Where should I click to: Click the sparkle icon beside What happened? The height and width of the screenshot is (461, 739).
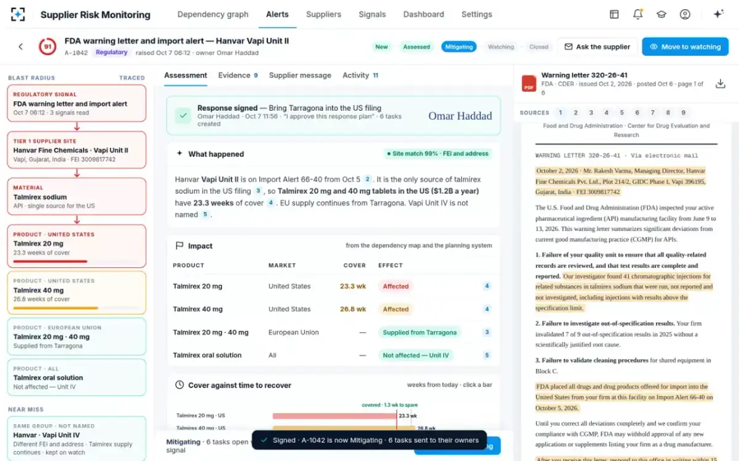tap(179, 154)
